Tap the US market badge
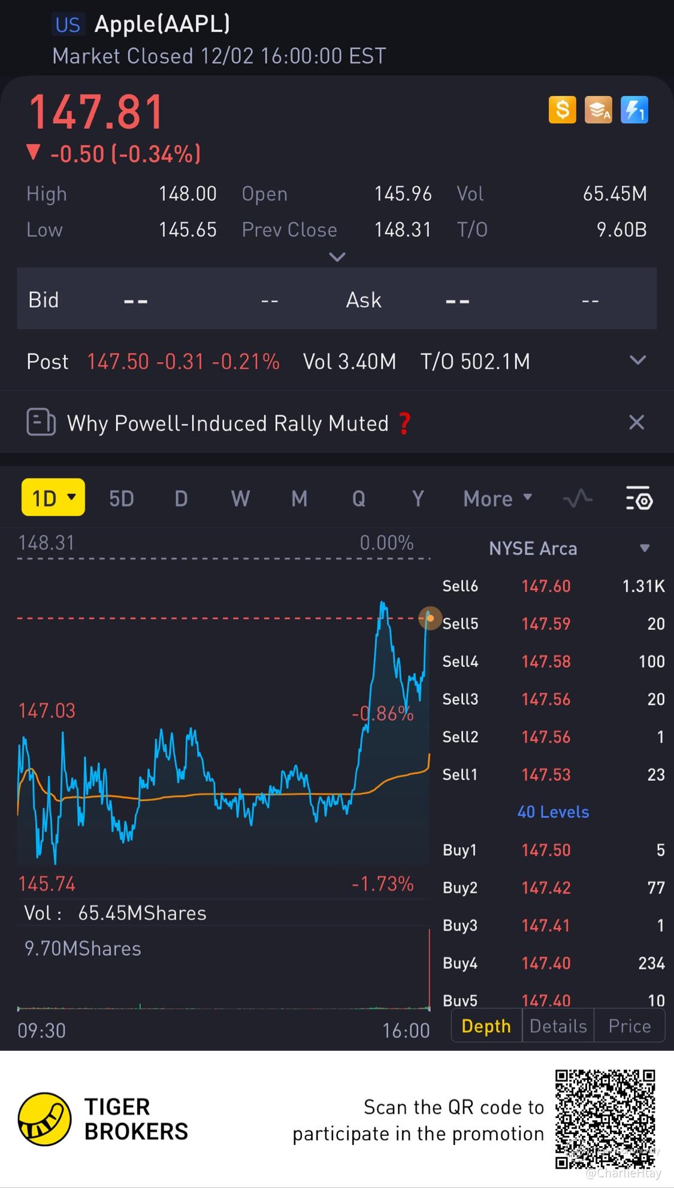The image size is (674, 1188). (x=67, y=25)
